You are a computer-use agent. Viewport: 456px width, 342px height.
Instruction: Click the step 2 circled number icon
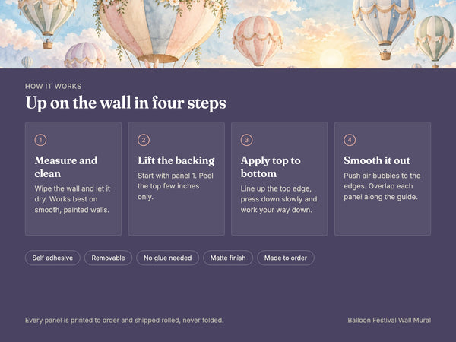coord(144,140)
